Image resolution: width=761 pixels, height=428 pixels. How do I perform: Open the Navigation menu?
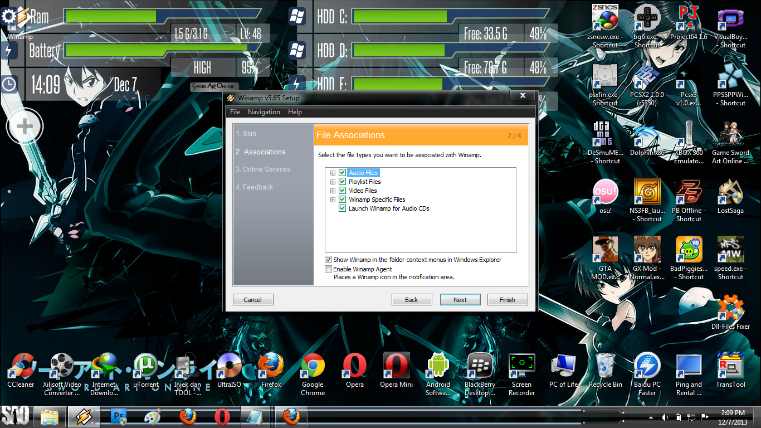(264, 111)
